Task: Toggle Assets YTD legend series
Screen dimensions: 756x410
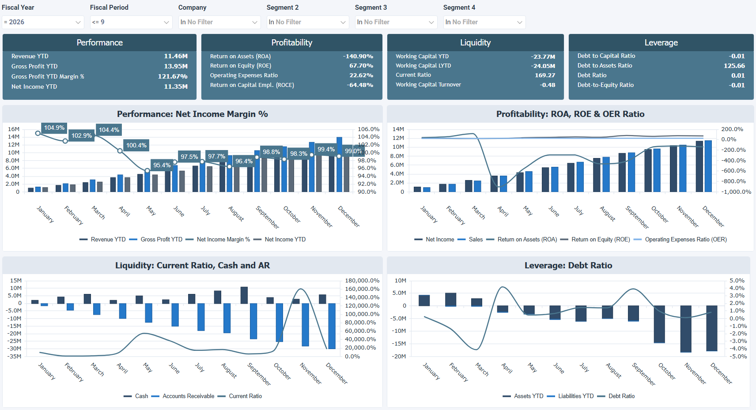Action: pyautogui.click(x=523, y=396)
